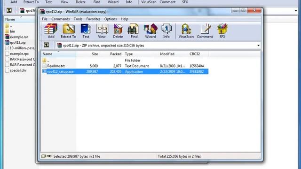Click drive and key icon in status bar
The height and width of the screenshot is (169, 301).
[46, 156]
